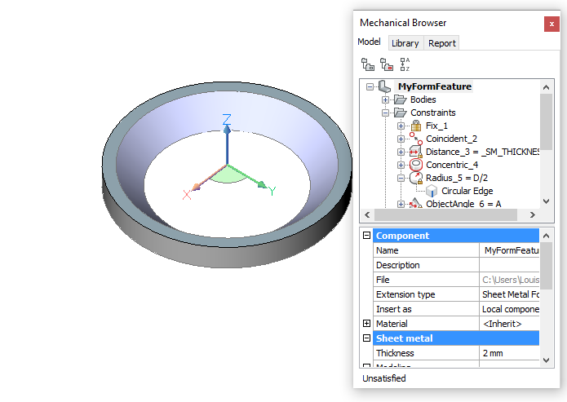Image resolution: width=567 pixels, height=402 pixels.
Task: Click the MyFormFeature root component icon
Action: click(x=385, y=86)
